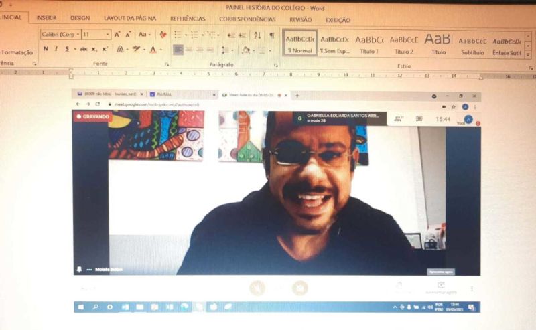Apply the Título 1 style
Image resolution: width=536 pixels, height=330 pixels.
pos(369,43)
